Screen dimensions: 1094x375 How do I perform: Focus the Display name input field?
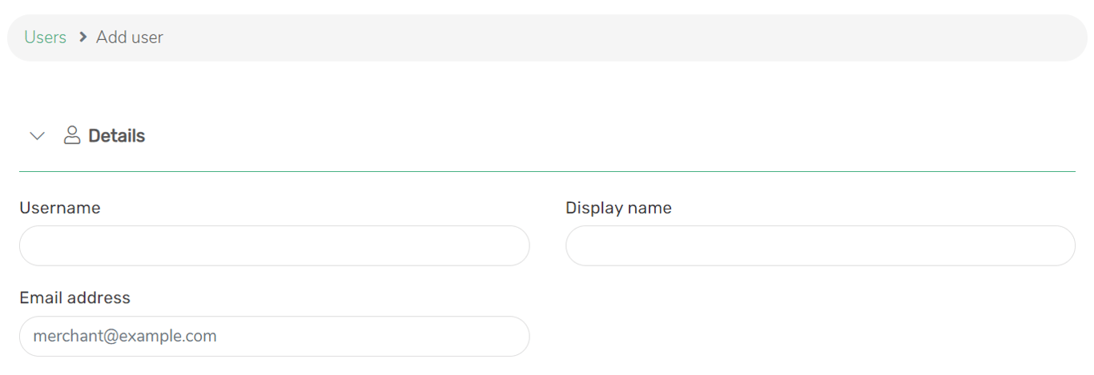820,245
